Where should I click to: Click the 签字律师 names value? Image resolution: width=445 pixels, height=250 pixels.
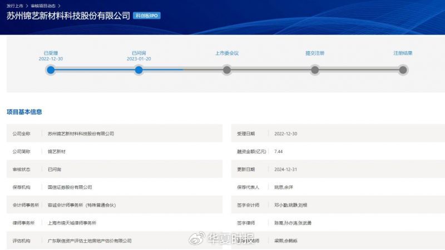293,223
